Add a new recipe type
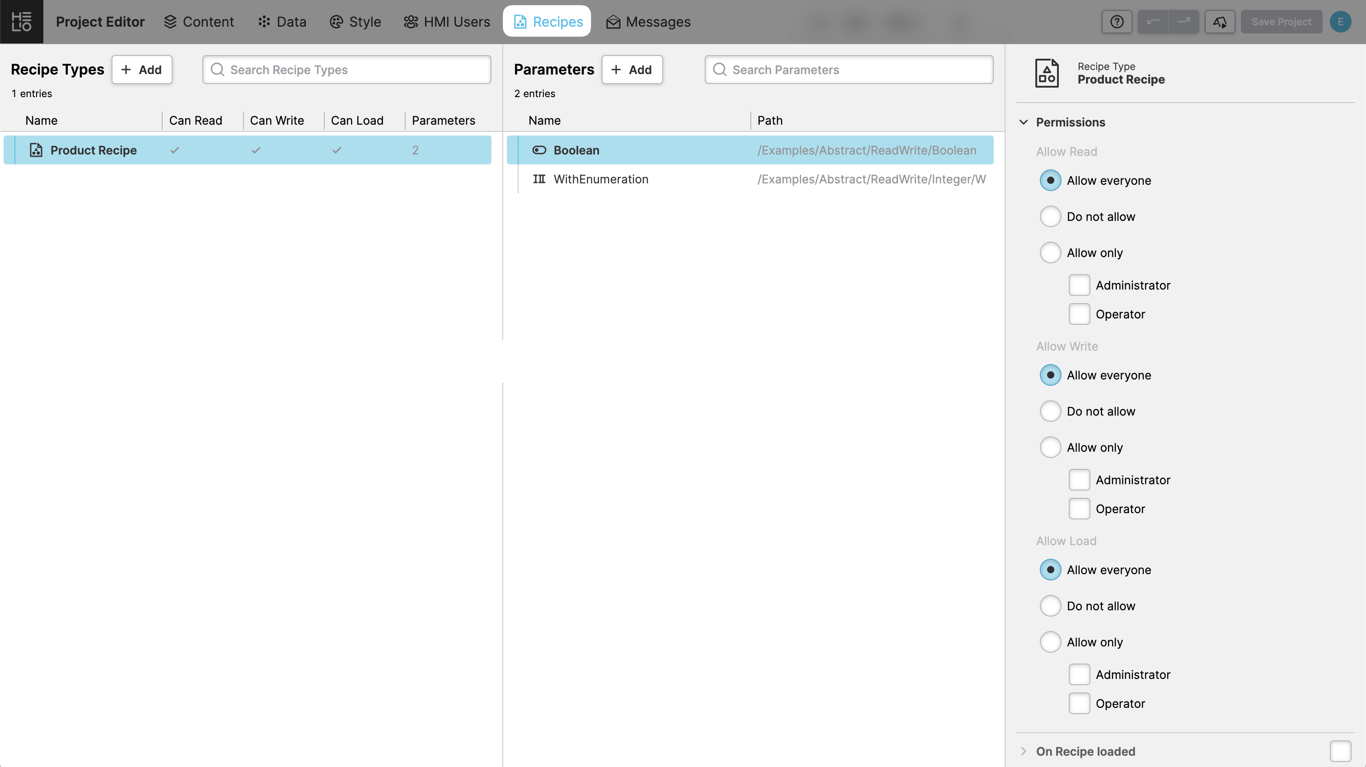1366x767 pixels. pos(141,70)
